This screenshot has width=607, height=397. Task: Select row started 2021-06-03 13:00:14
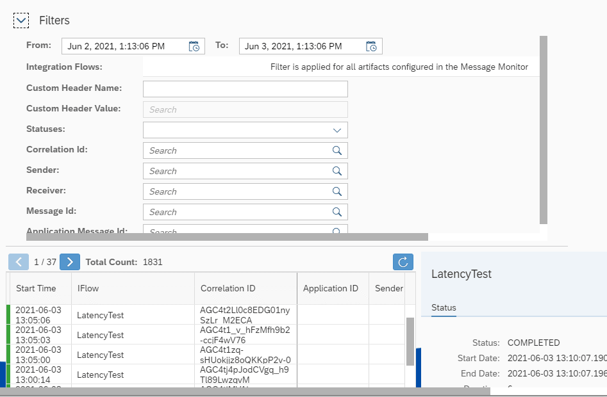205,374
